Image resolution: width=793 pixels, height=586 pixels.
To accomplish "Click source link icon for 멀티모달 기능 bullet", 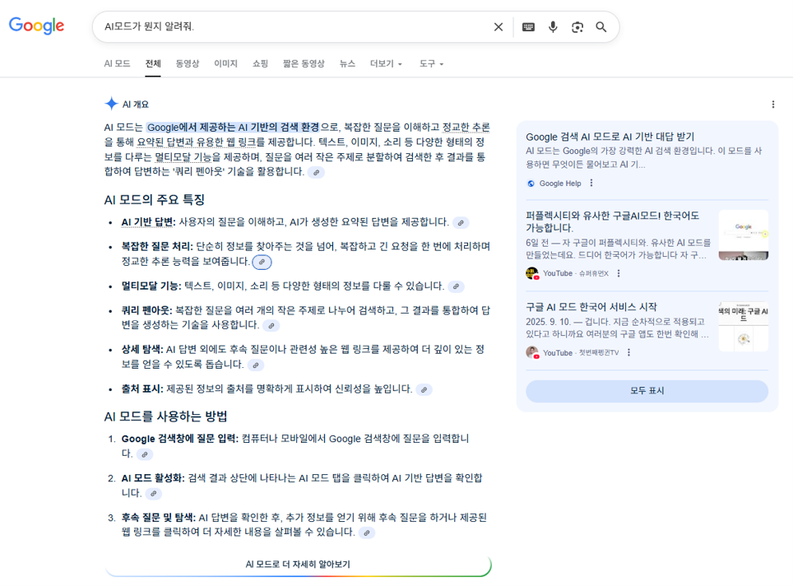I will [x=456, y=286].
